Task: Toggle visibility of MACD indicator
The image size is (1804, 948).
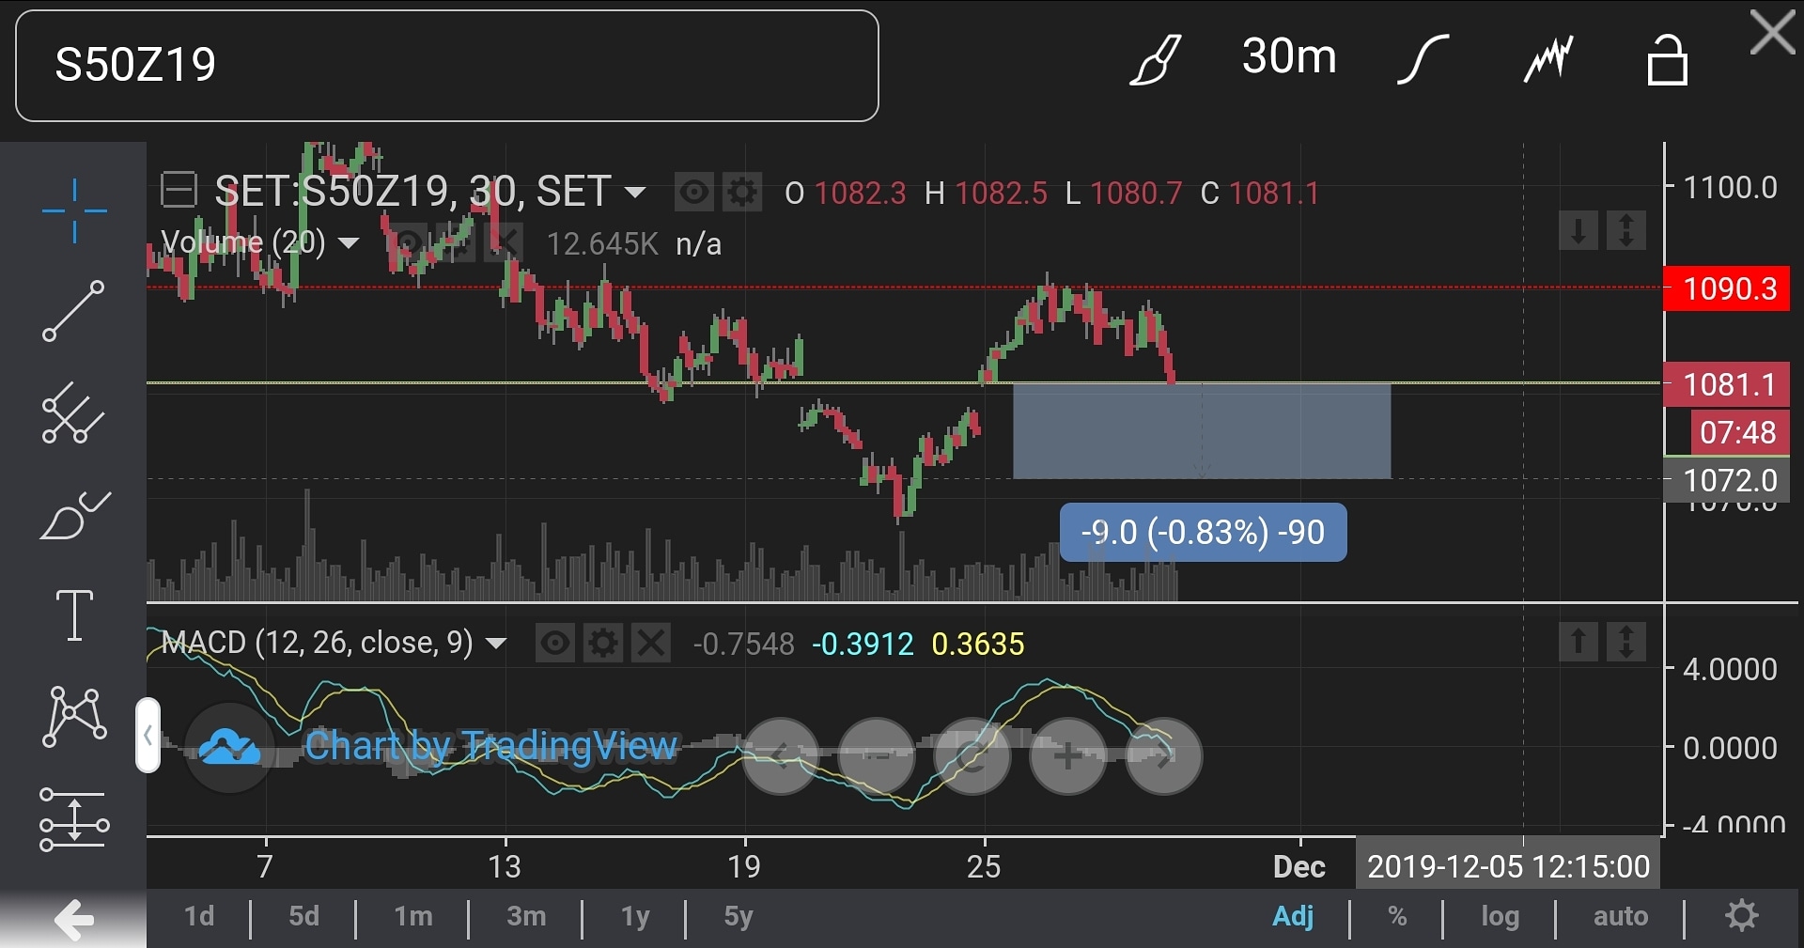Action: tap(555, 645)
